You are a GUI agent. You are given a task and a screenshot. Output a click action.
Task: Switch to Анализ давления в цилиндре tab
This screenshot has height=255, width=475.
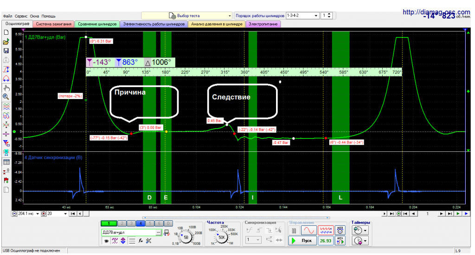tap(217, 24)
